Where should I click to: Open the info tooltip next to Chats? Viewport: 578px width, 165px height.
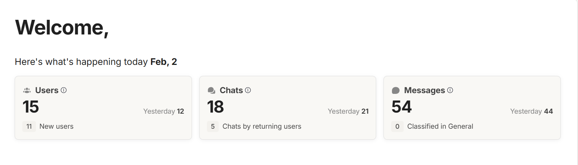pyautogui.click(x=248, y=90)
